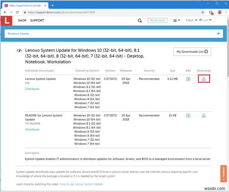Bookmark this page with the star icon
The height and width of the screenshot is (192, 229).
(x=203, y=12)
